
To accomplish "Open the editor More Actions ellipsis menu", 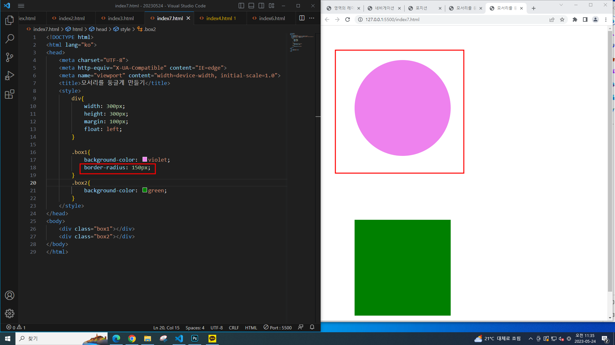I will click(x=312, y=18).
